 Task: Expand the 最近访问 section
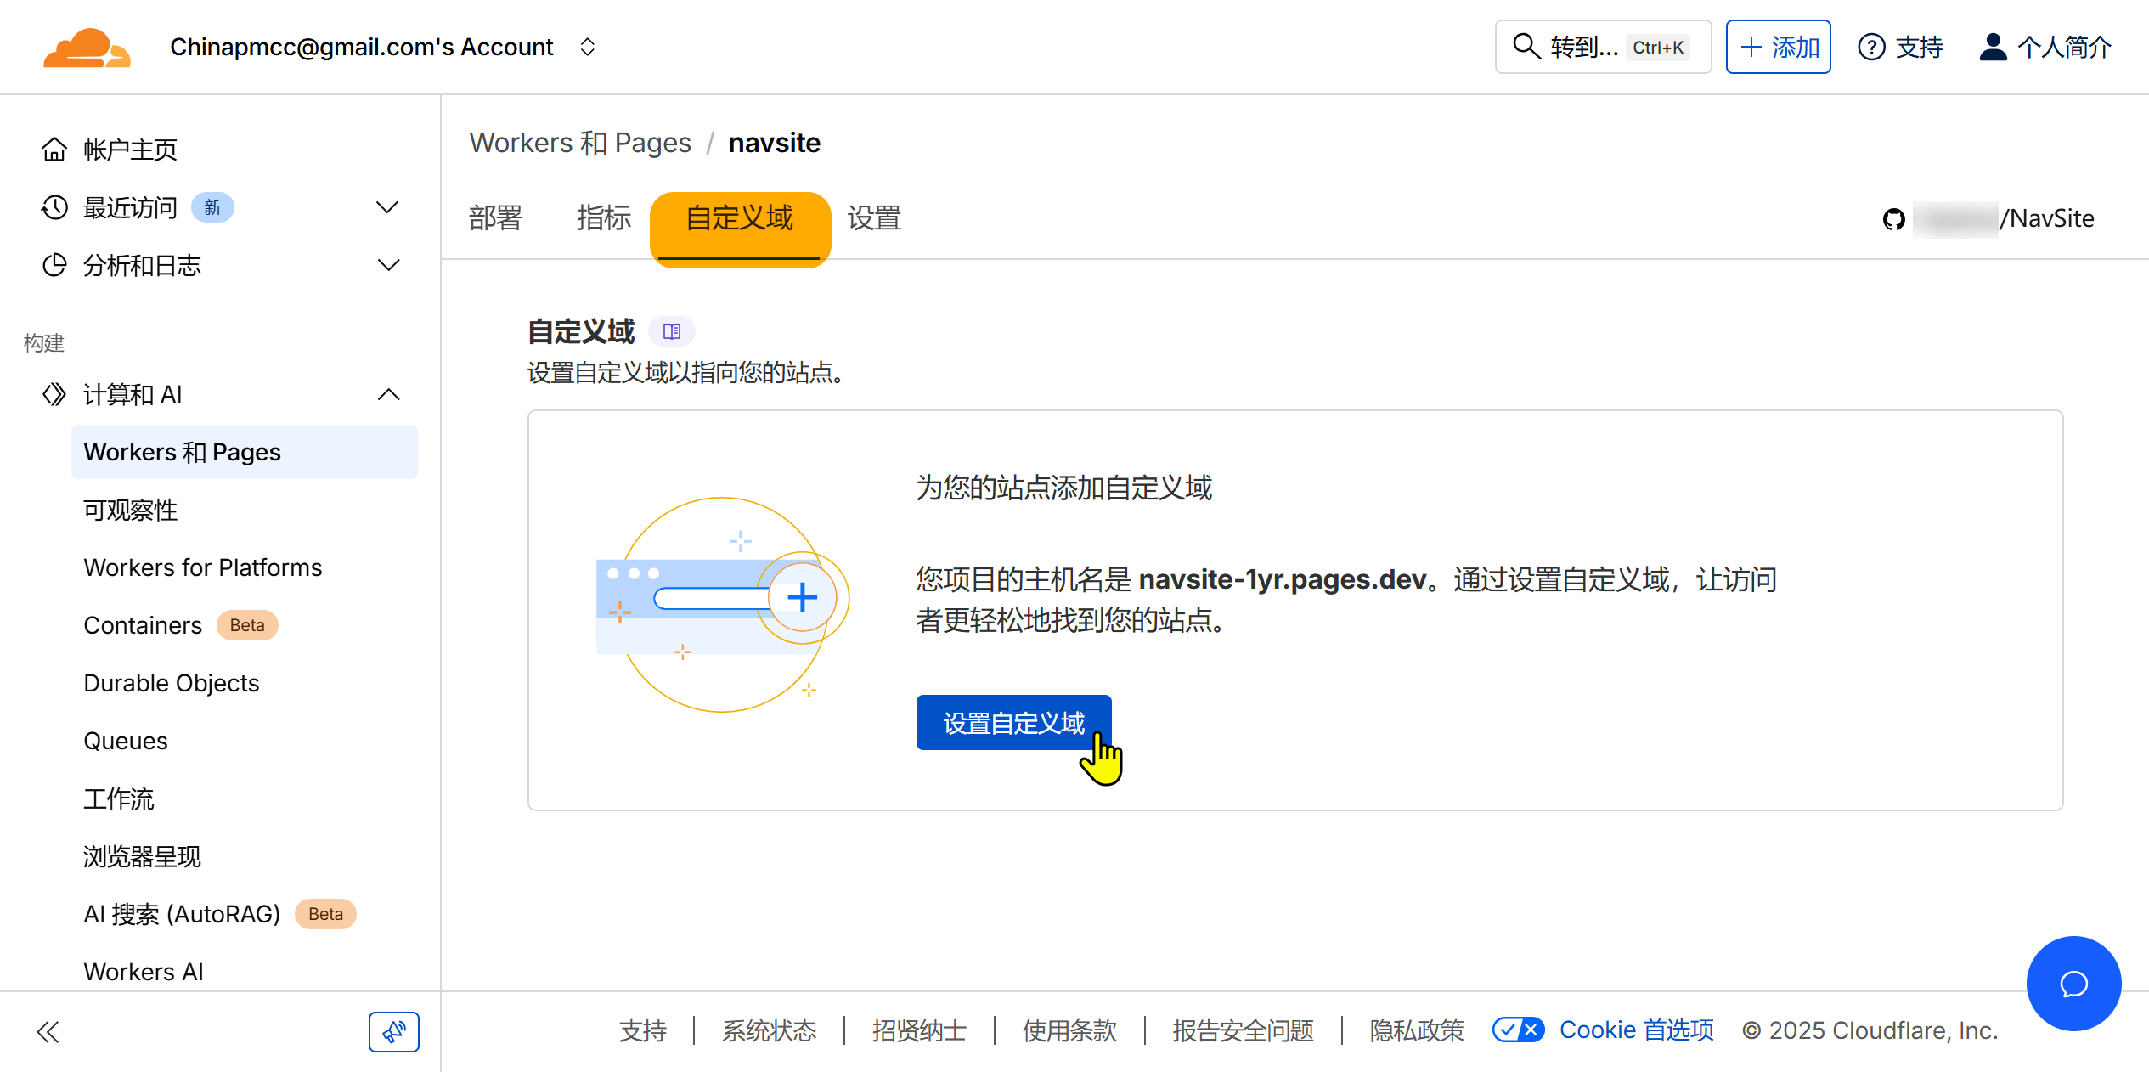coord(387,207)
